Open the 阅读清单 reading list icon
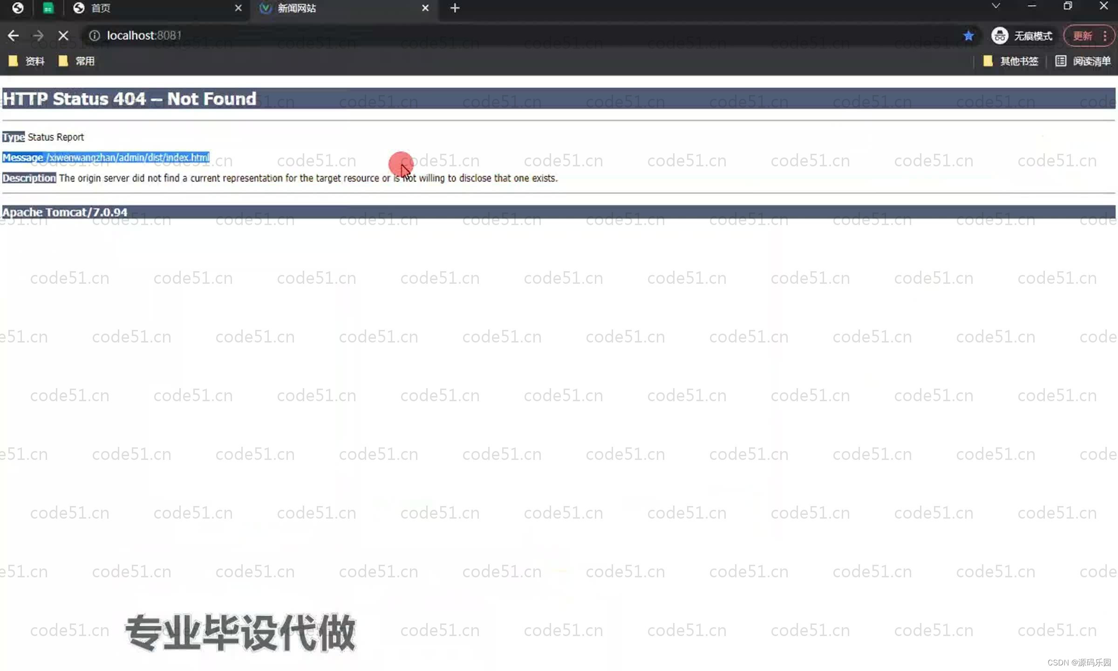Screen dimensions: 1118x671 tap(1061, 61)
